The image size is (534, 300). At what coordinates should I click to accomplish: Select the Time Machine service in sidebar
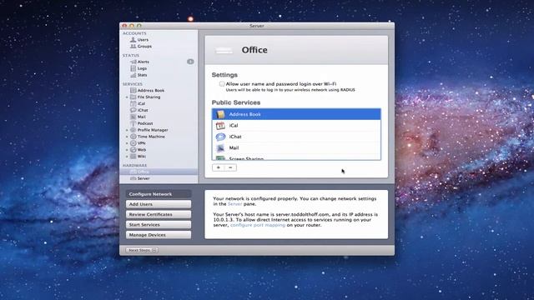148,137
